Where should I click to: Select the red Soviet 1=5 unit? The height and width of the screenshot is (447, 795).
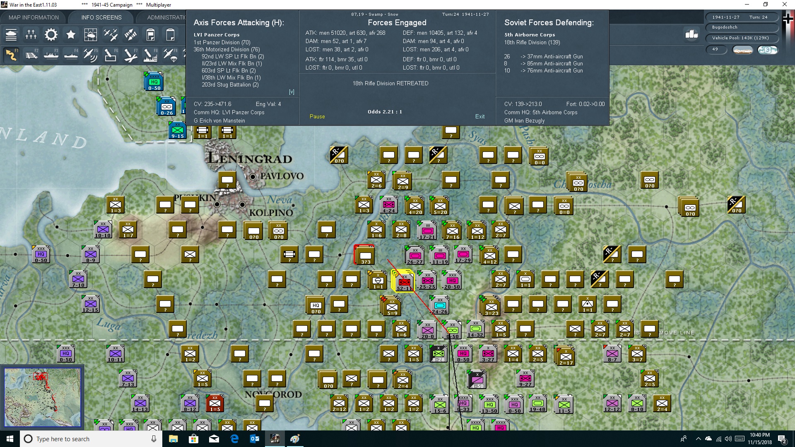214,403
